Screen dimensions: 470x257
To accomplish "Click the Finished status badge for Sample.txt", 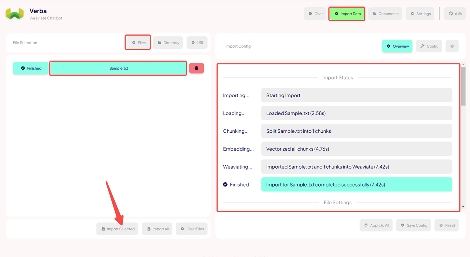I will point(31,68).
